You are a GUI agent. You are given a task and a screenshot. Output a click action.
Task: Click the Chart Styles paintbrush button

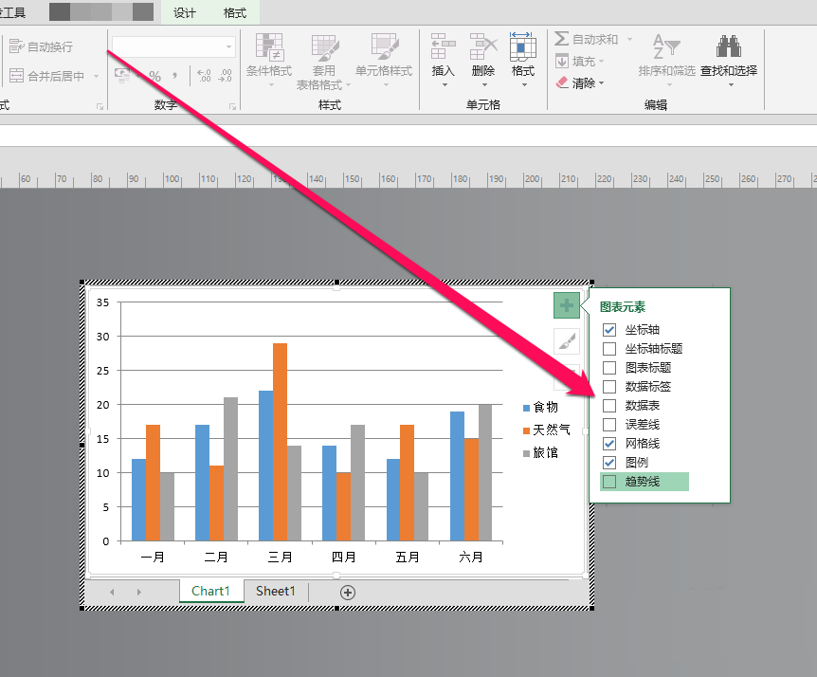[x=567, y=341]
